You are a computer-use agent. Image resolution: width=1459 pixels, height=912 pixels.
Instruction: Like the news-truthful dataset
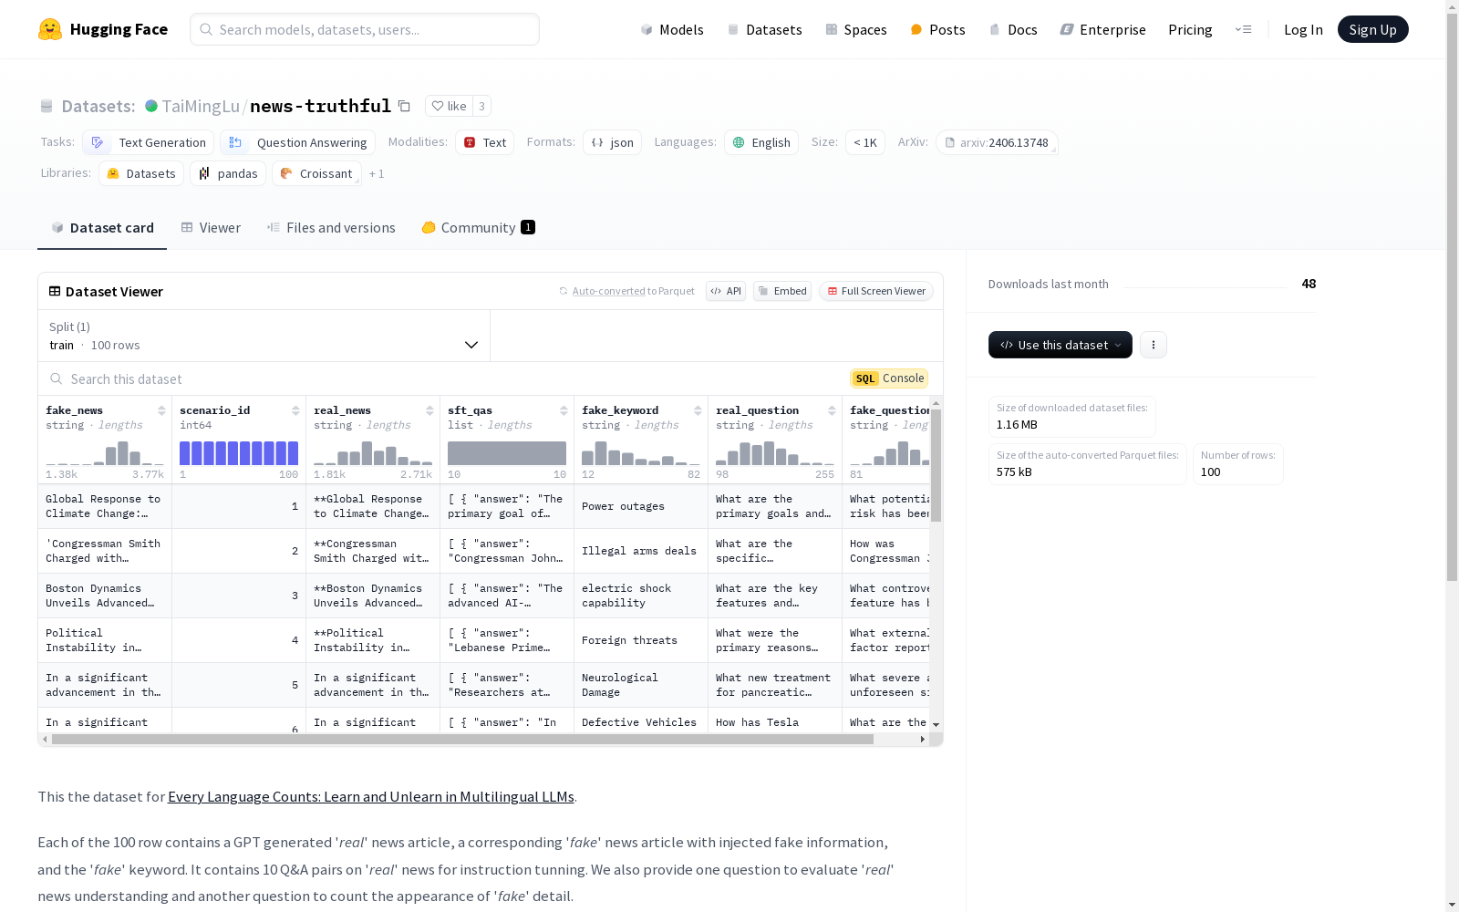tap(449, 106)
